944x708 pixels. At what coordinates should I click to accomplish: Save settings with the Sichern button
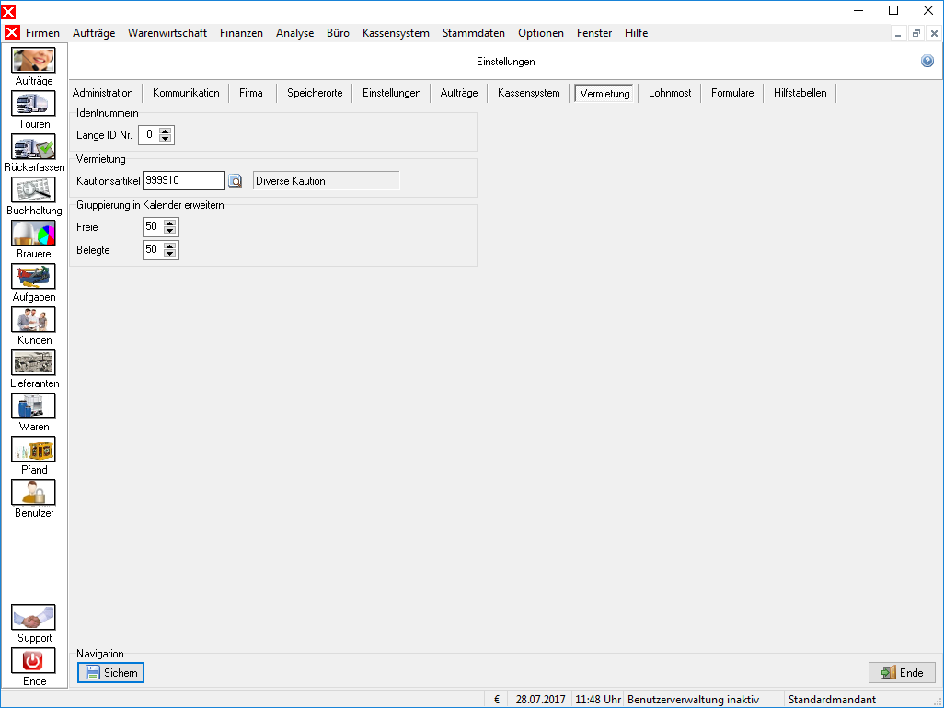coord(110,672)
